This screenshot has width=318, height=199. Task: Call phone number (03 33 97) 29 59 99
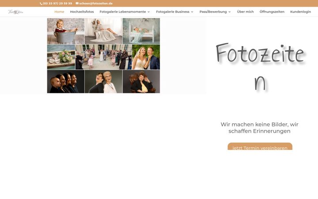coord(57,4)
